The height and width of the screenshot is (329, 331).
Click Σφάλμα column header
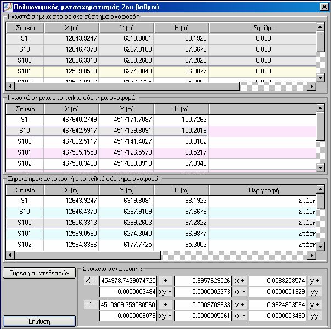click(x=262, y=28)
